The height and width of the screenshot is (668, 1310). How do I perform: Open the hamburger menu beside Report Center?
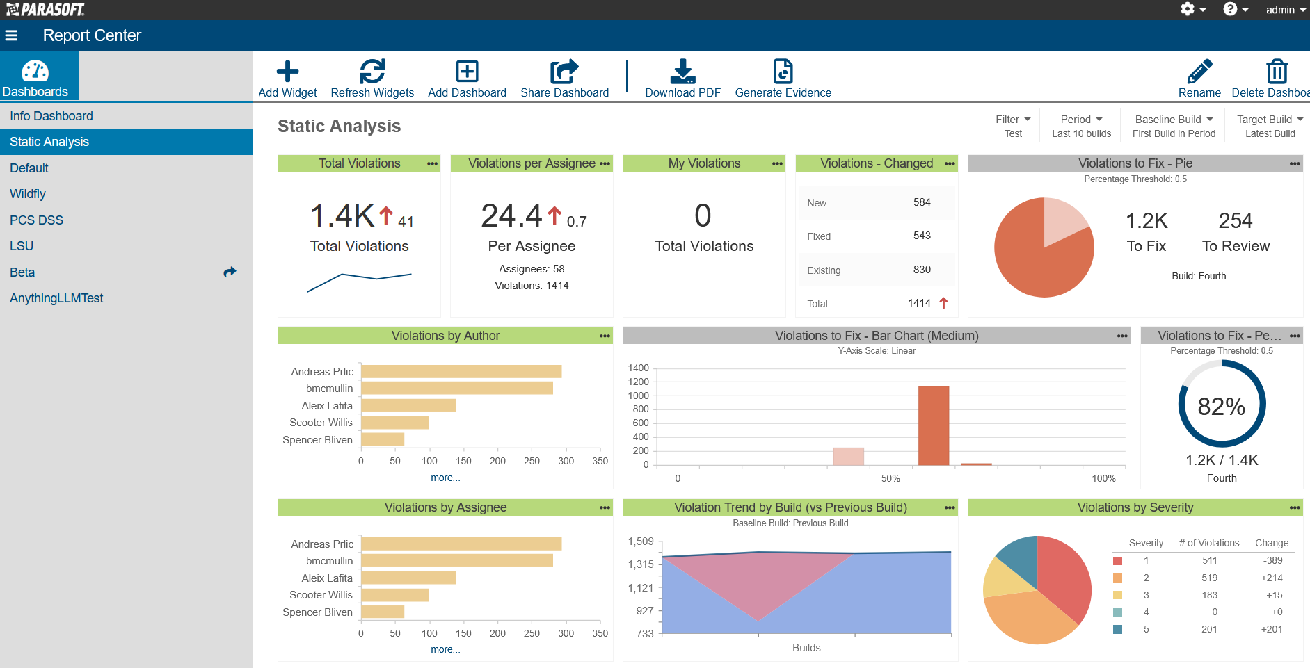coord(11,35)
